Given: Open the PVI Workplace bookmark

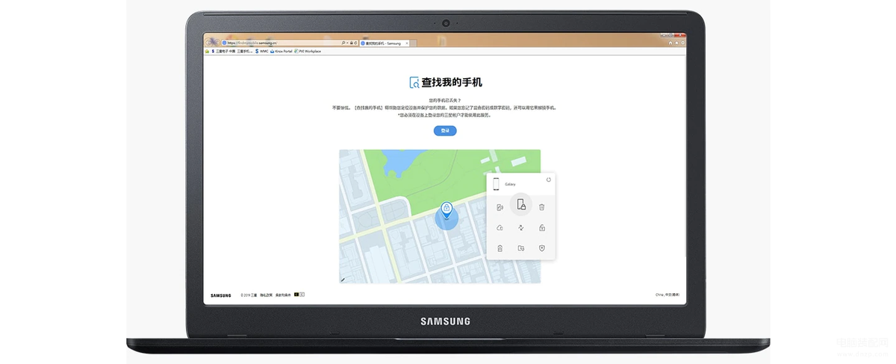Looking at the screenshot, I should click(308, 51).
